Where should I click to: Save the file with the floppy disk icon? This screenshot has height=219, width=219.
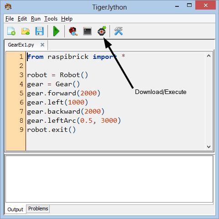[x=40, y=31]
